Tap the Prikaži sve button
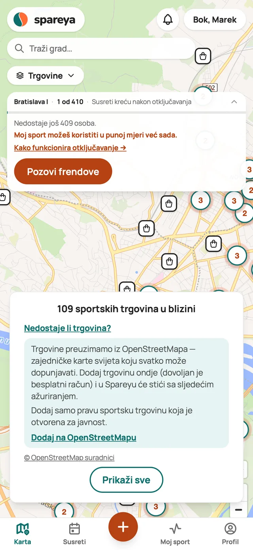This screenshot has height=550, width=253. 126,480
